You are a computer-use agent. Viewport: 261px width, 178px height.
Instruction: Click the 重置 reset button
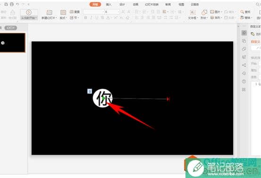tap(75, 12)
